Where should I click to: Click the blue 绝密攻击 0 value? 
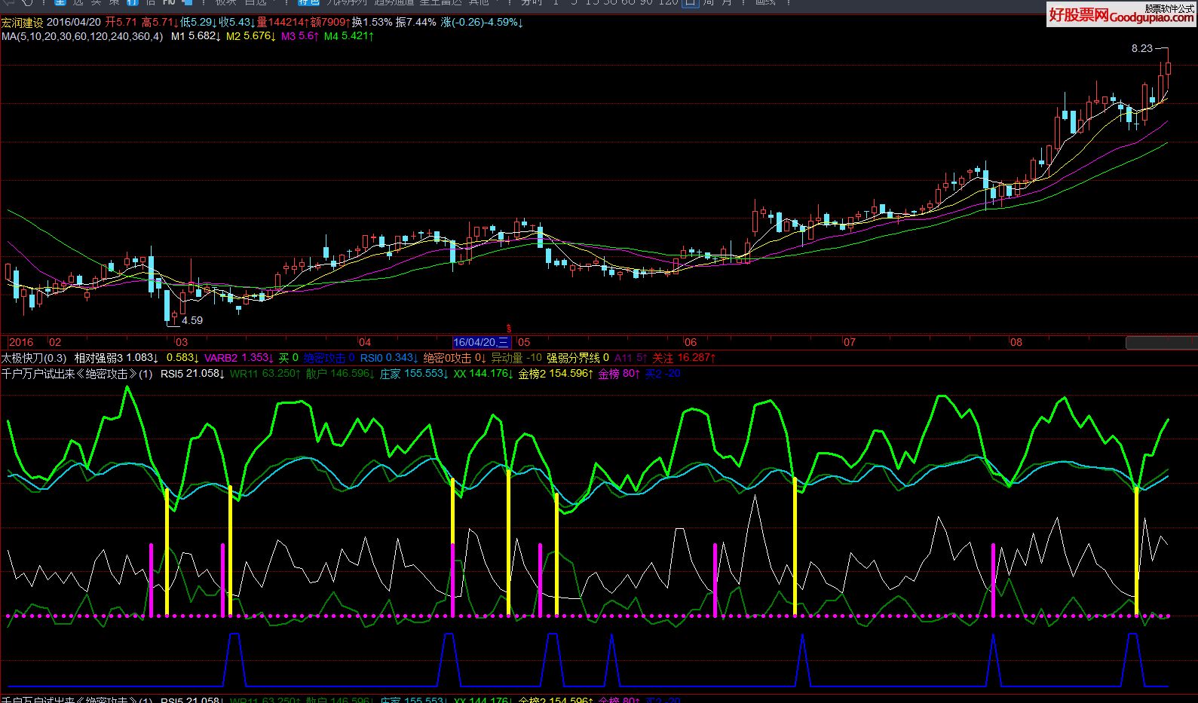coord(330,358)
